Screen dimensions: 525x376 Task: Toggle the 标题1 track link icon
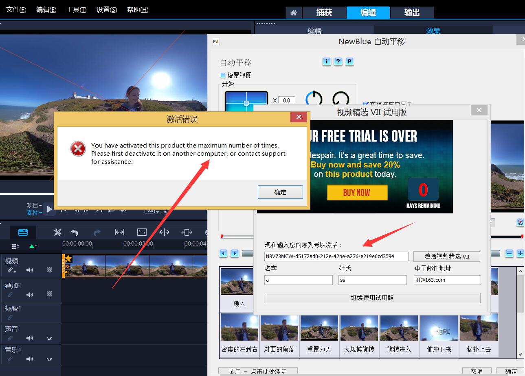(x=10, y=317)
